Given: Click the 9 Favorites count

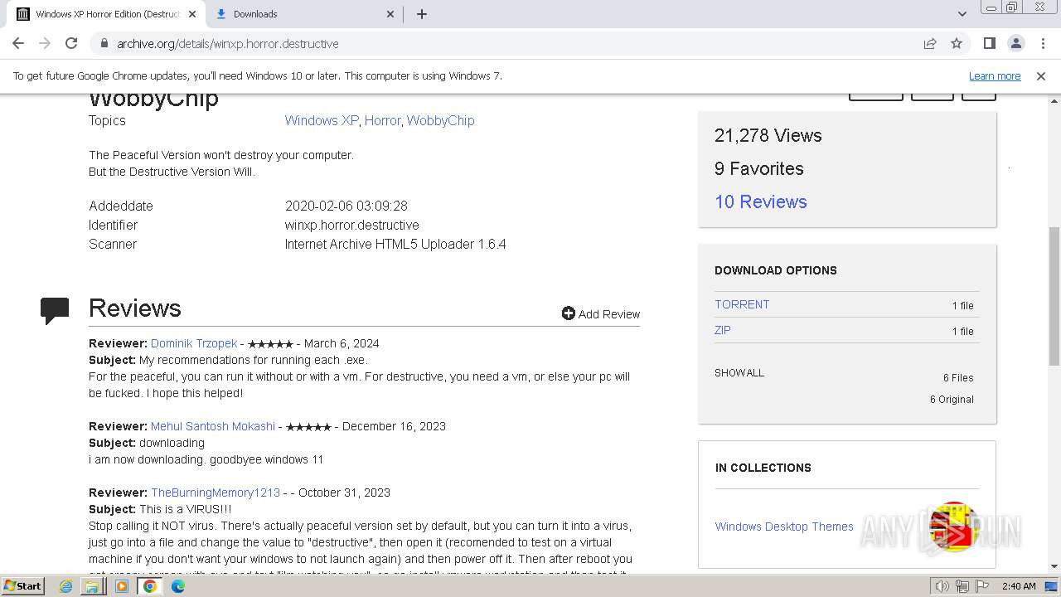Looking at the screenshot, I should tap(759, 168).
